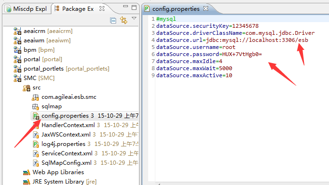329x185 pixels.
Task: Close the config.properties editor tab
Action: tap(206, 8)
